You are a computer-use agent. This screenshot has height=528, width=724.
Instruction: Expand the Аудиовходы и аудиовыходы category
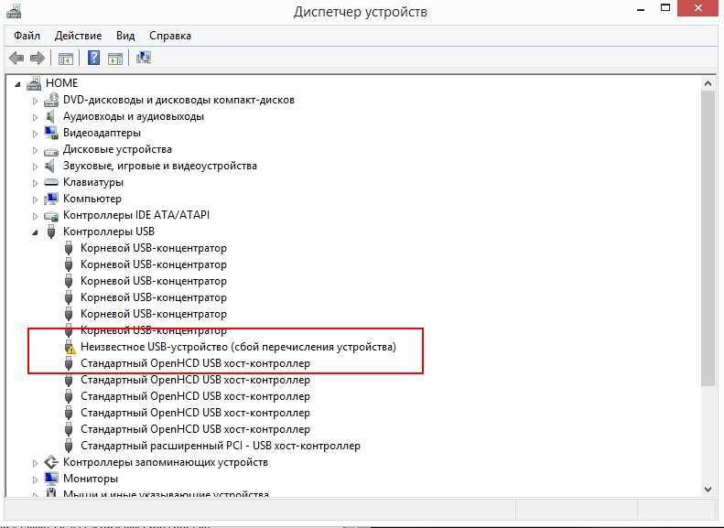(35, 117)
